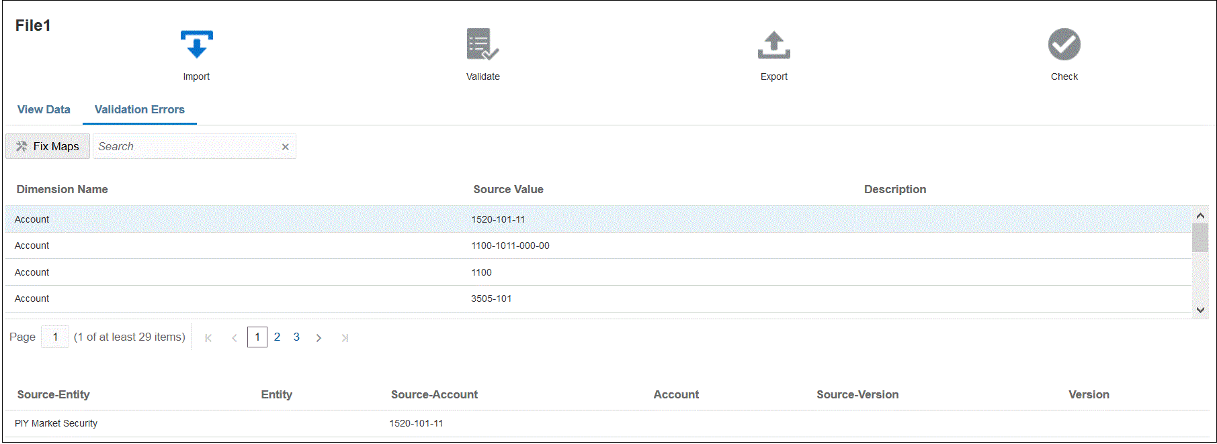Screen dimensions: 1217x444
Task: Open page 2 of the results
Action: click(277, 337)
